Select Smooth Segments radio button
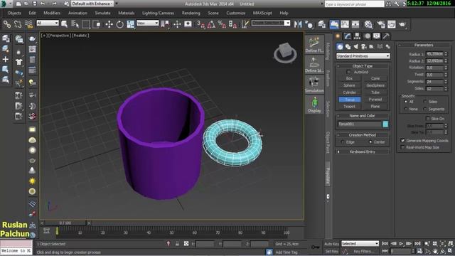This screenshot has width=455, height=256. click(425, 109)
